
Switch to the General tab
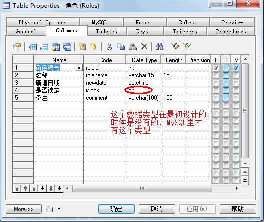(26, 31)
